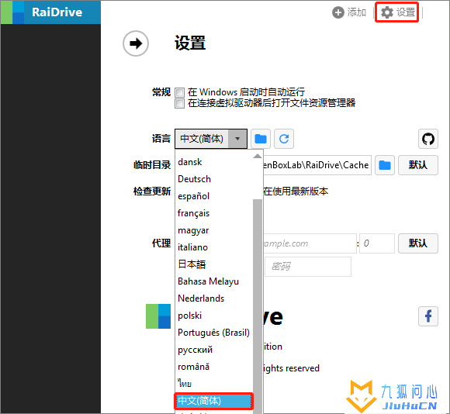Click the RaiDrive logo in header
The height and width of the screenshot is (414, 450).
[50, 12]
